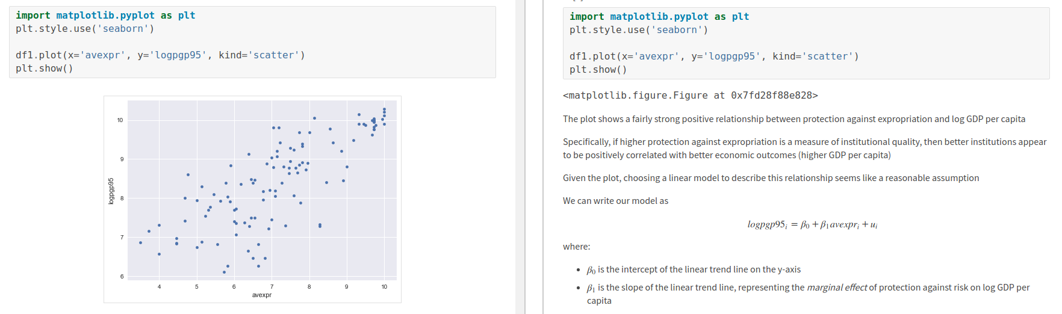Click 'plt.style.use' line in cell above scatter plot

[x=85, y=29]
